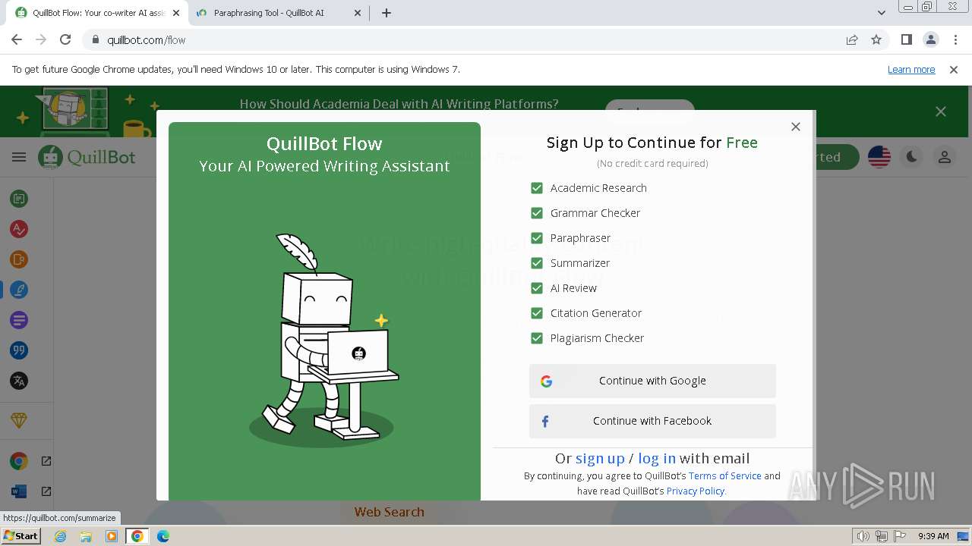The image size is (972, 546).
Task: Open a new browser tab
Action: [387, 13]
